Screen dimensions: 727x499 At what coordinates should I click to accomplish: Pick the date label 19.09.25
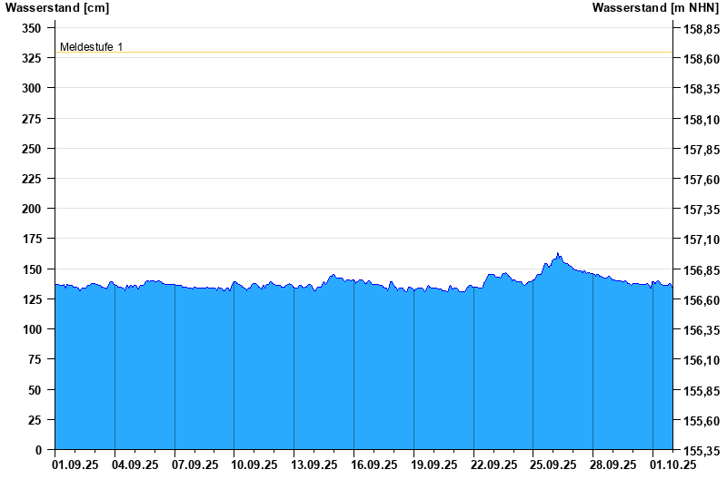(x=434, y=465)
